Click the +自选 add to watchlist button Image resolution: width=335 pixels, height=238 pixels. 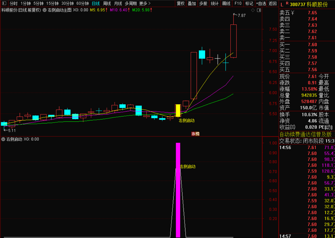point(261,3)
